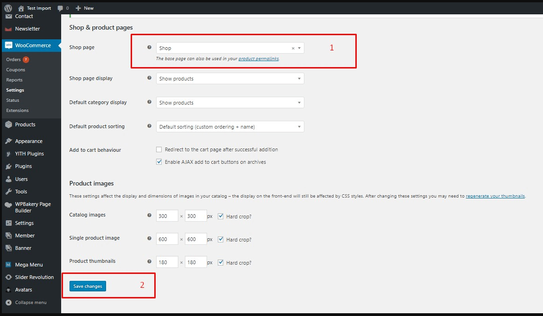This screenshot has width=543, height=316.
Task: Click help icon next to Catalog images
Action: (x=149, y=215)
